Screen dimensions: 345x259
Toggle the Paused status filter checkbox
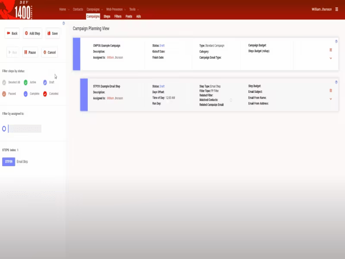click(4, 94)
